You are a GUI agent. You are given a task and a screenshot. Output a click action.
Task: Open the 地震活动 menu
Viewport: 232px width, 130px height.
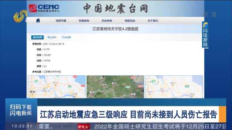(x=130, y=21)
